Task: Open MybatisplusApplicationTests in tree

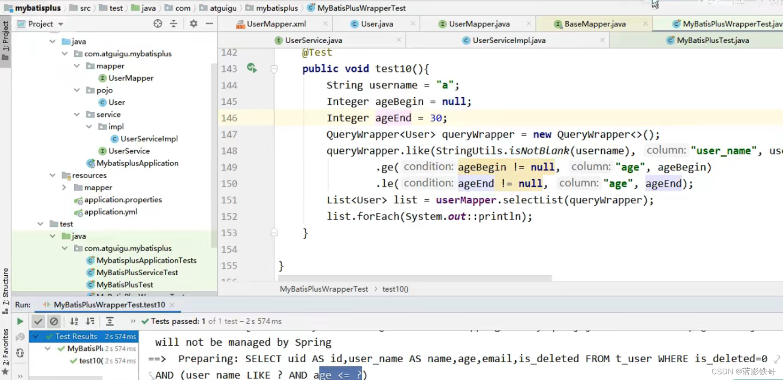Action: pyautogui.click(x=141, y=260)
